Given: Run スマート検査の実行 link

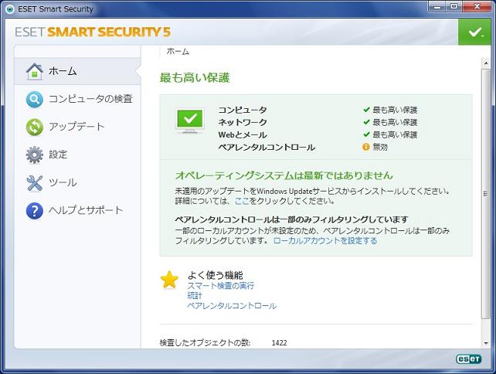Looking at the screenshot, I should (x=221, y=286).
